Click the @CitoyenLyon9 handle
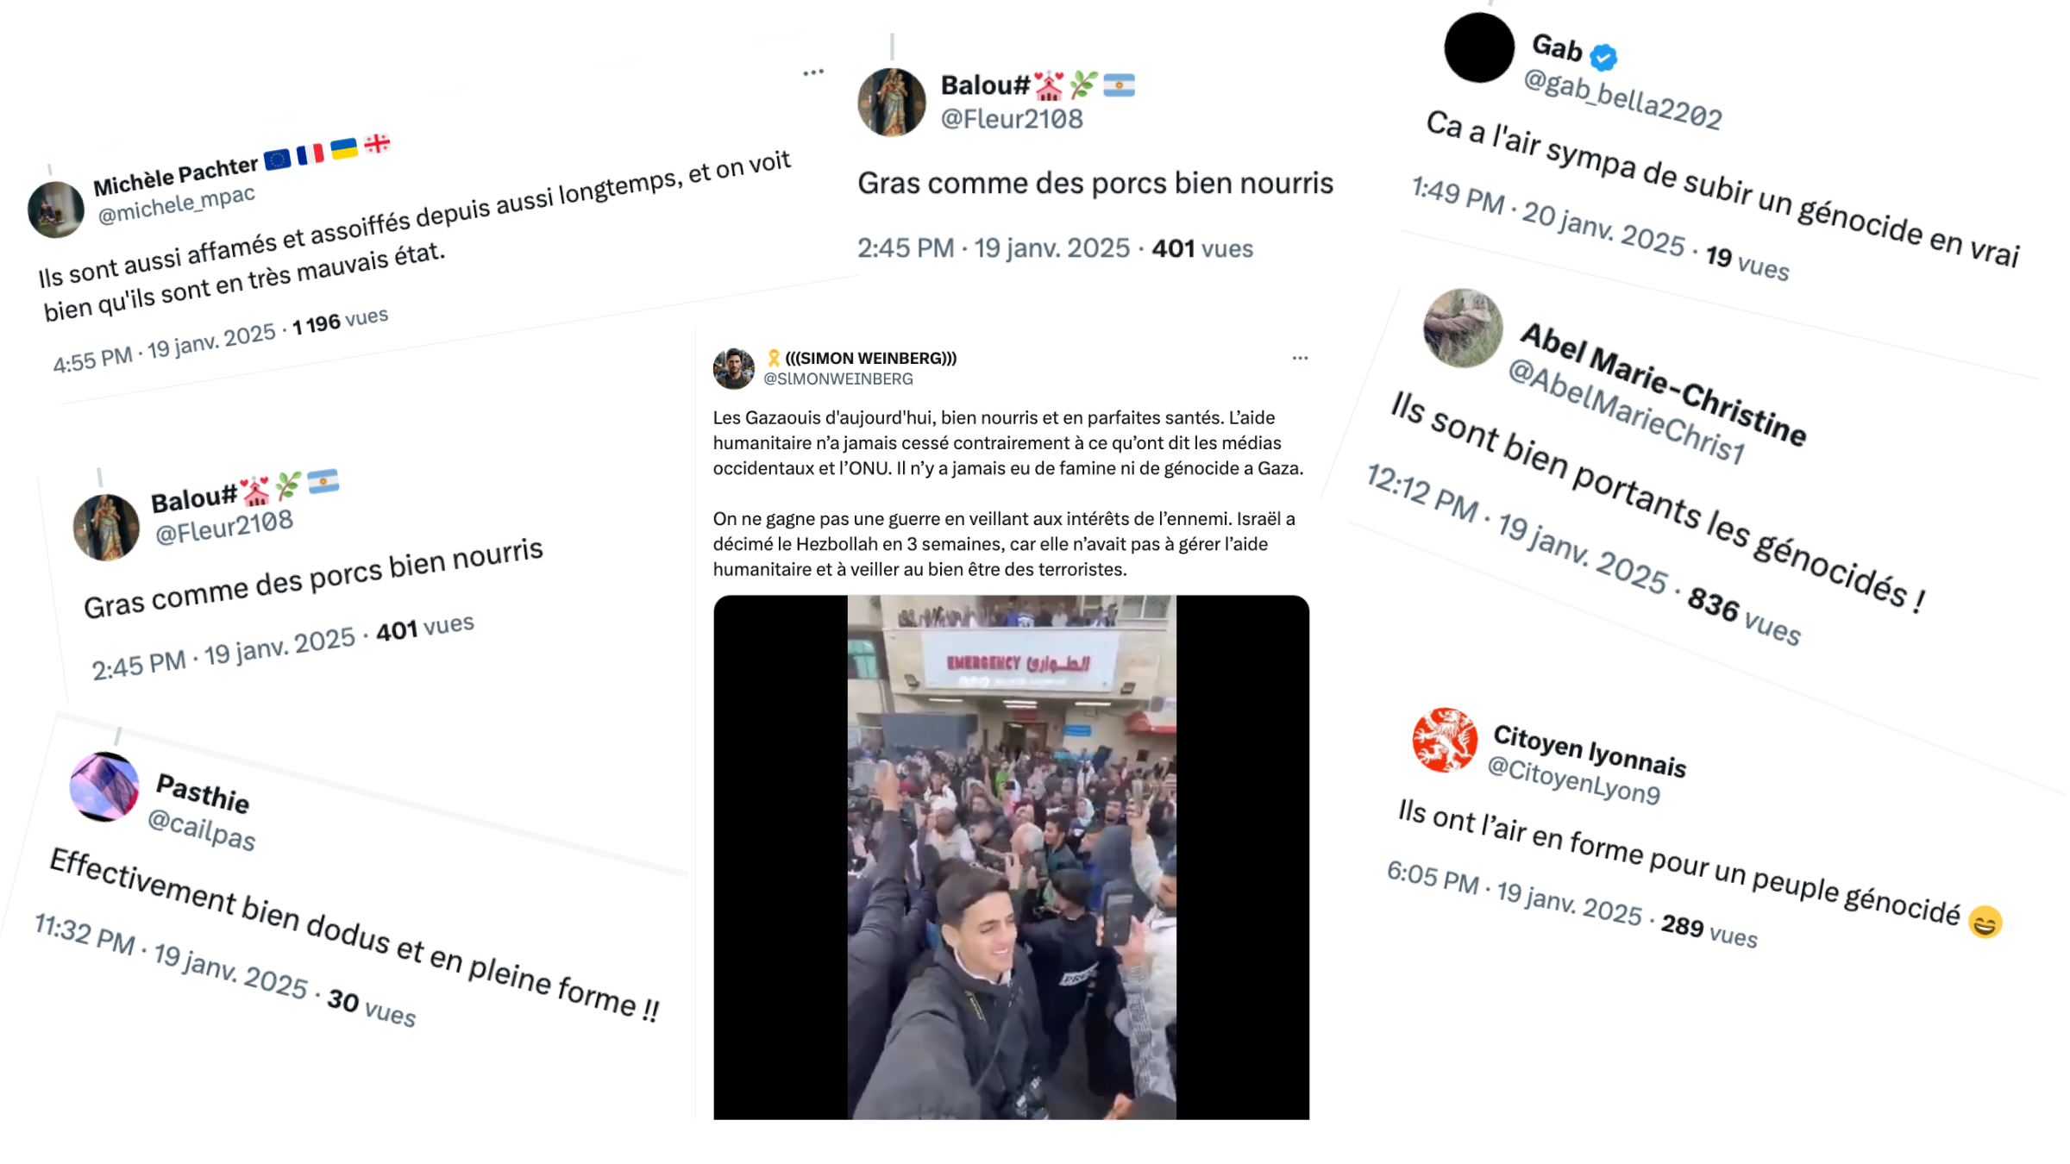 (x=1574, y=781)
